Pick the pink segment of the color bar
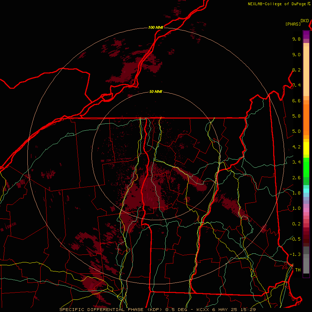This screenshot has height=312, width=312. (x=306, y=210)
